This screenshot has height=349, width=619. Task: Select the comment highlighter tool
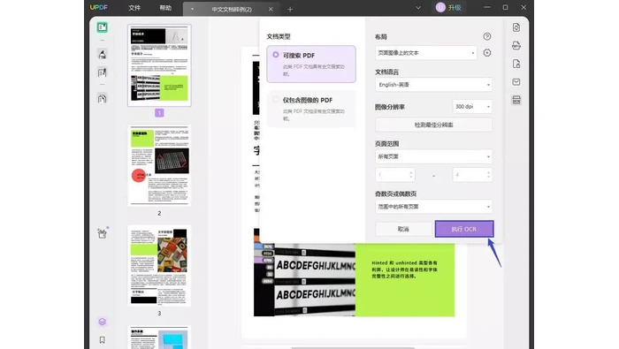(103, 54)
